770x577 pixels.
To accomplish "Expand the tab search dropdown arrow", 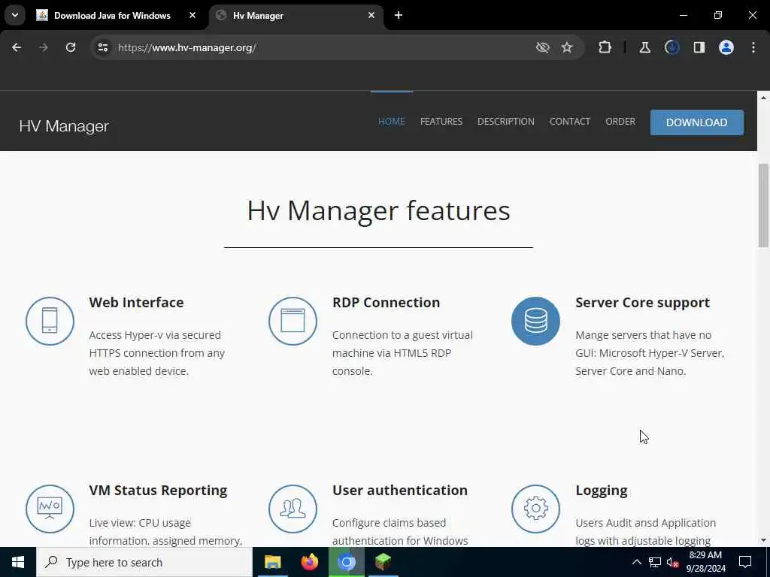I will (15, 15).
